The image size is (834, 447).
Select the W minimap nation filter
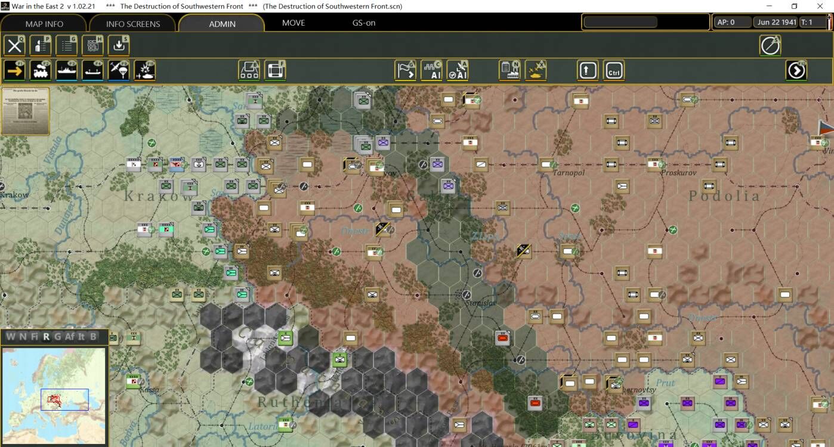[x=11, y=336]
